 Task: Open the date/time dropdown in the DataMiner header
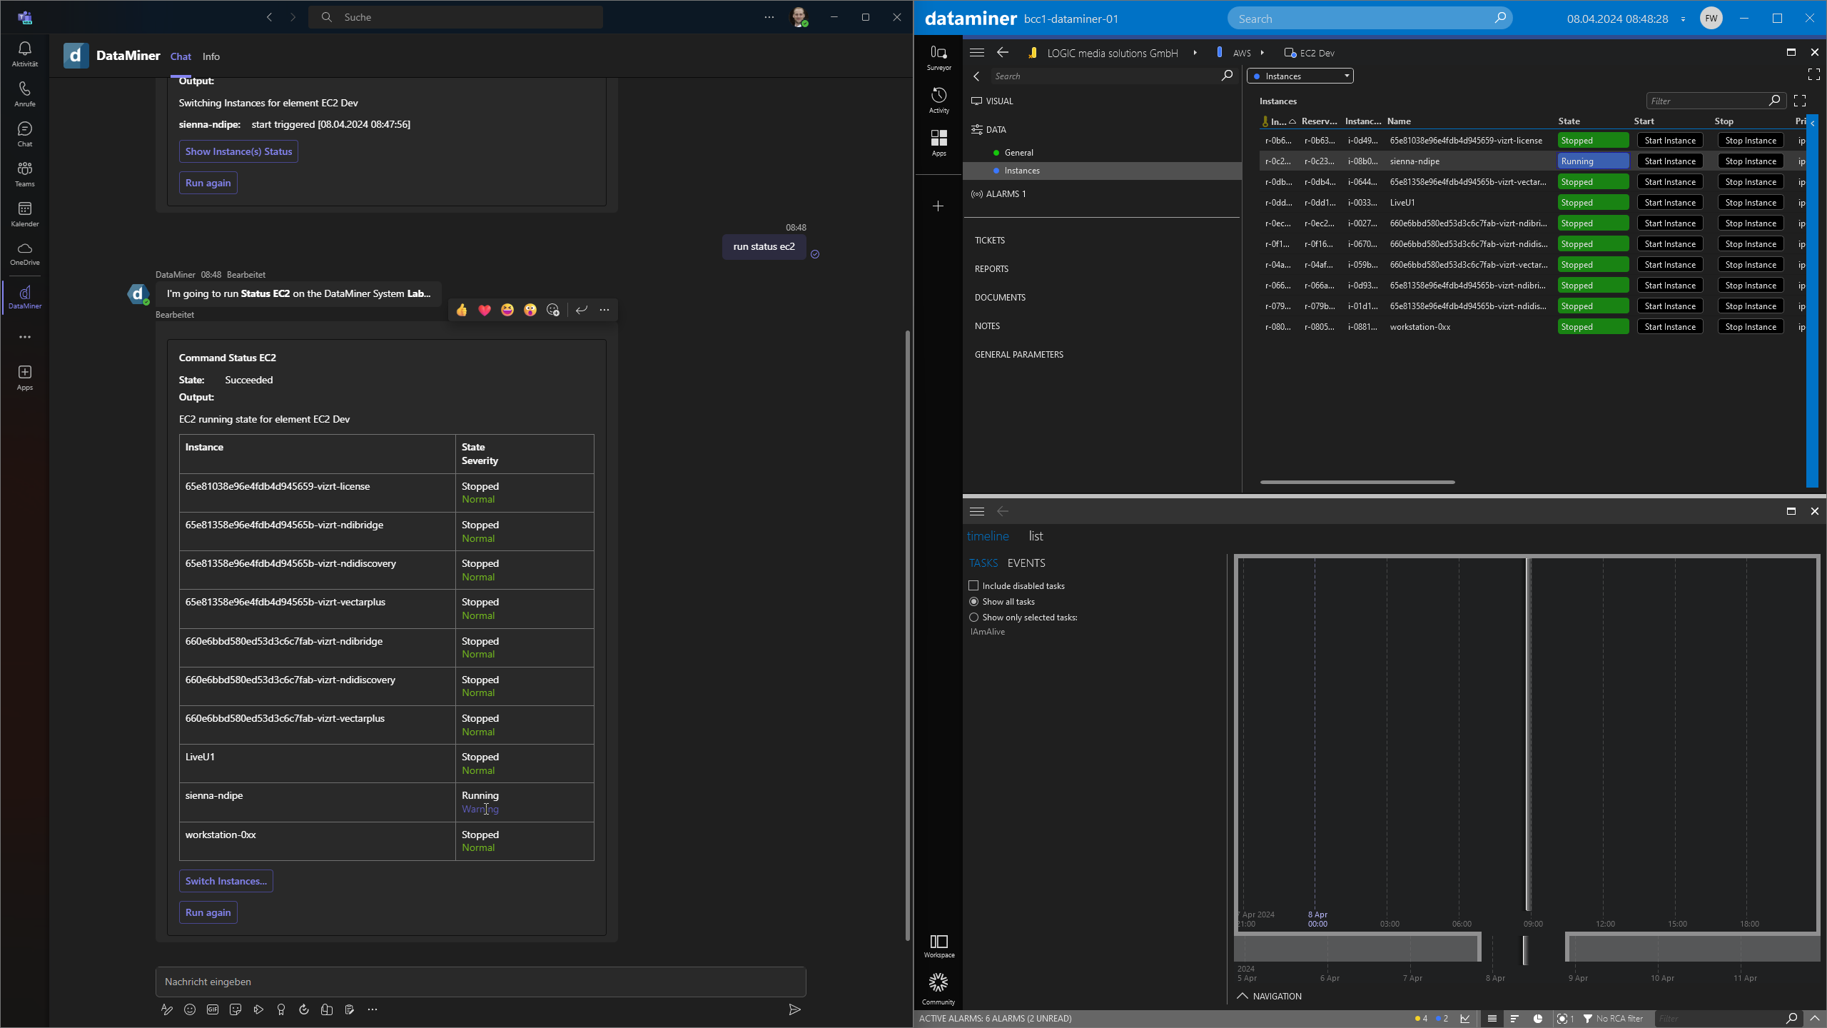tap(1684, 19)
